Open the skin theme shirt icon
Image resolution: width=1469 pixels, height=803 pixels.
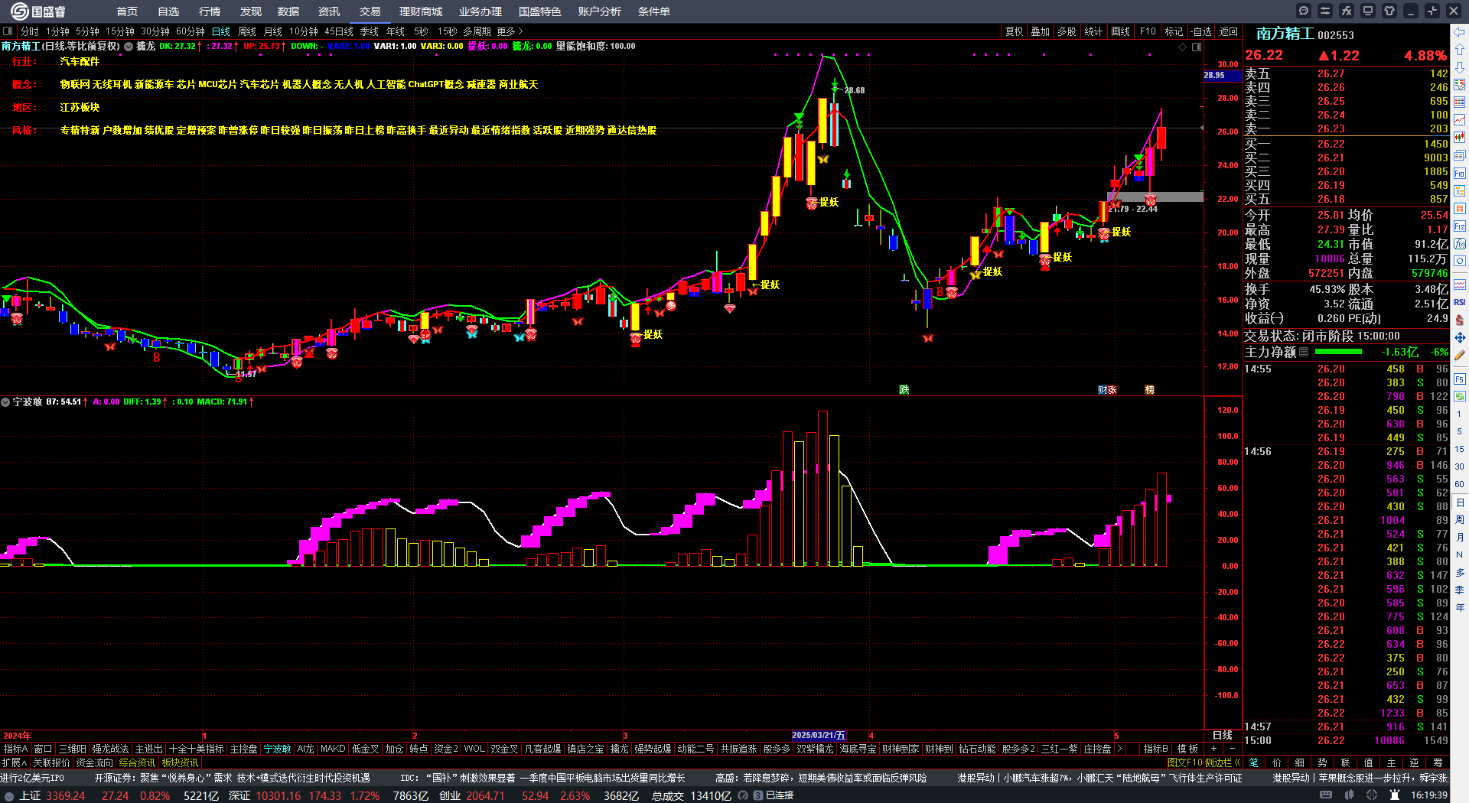pyautogui.click(x=1389, y=11)
